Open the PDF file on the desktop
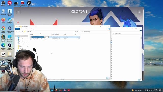The width and height of the screenshot is (163, 92). point(22,3)
